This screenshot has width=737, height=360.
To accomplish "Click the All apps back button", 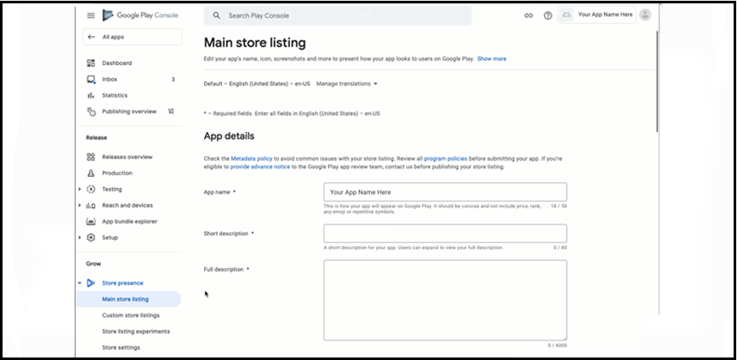I will point(132,37).
